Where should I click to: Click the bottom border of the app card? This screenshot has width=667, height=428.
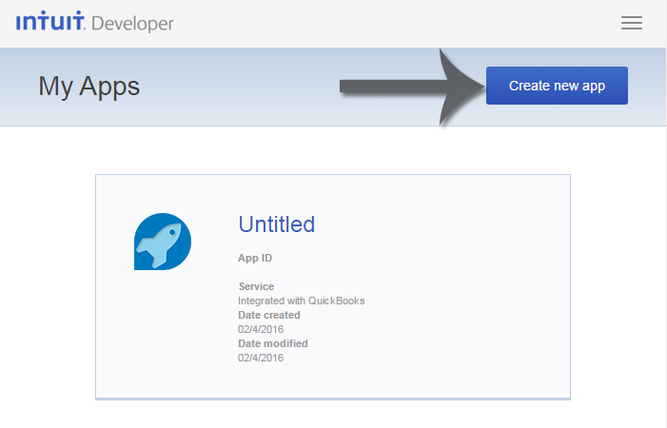click(333, 399)
